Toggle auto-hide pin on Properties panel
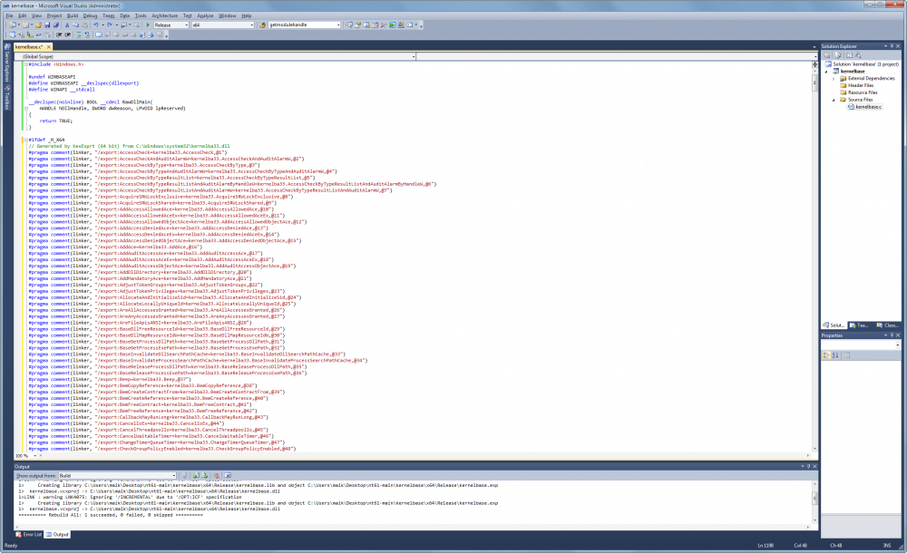 click(x=891, y=335)
